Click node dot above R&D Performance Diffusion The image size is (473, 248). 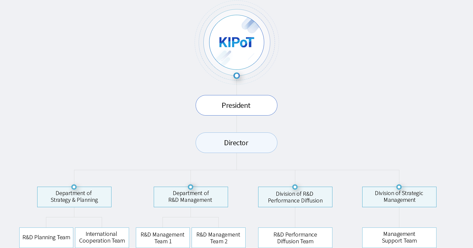295,187
